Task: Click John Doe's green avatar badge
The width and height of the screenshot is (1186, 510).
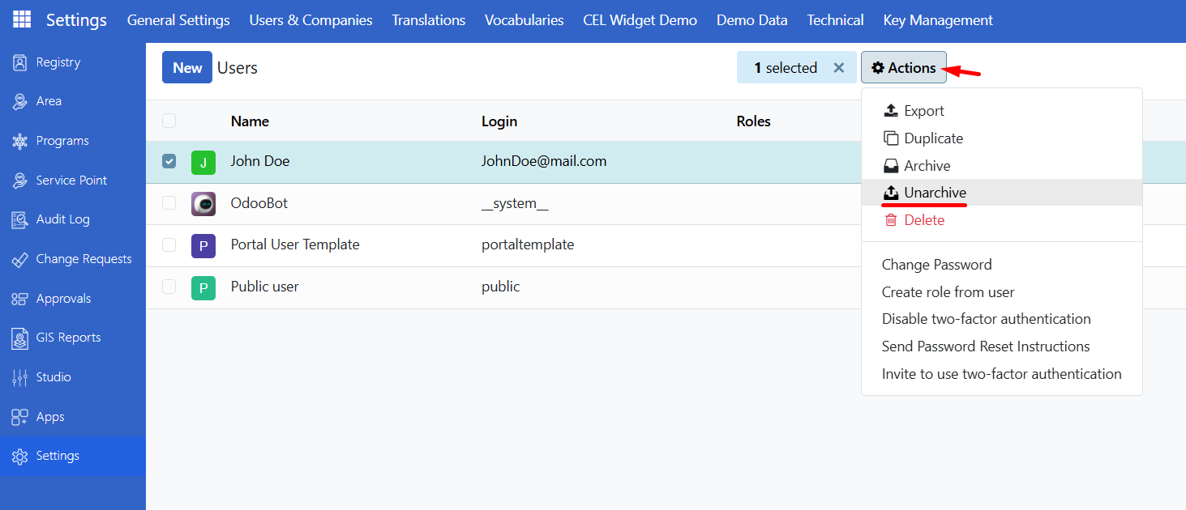Action: click(x=203, y=161)
